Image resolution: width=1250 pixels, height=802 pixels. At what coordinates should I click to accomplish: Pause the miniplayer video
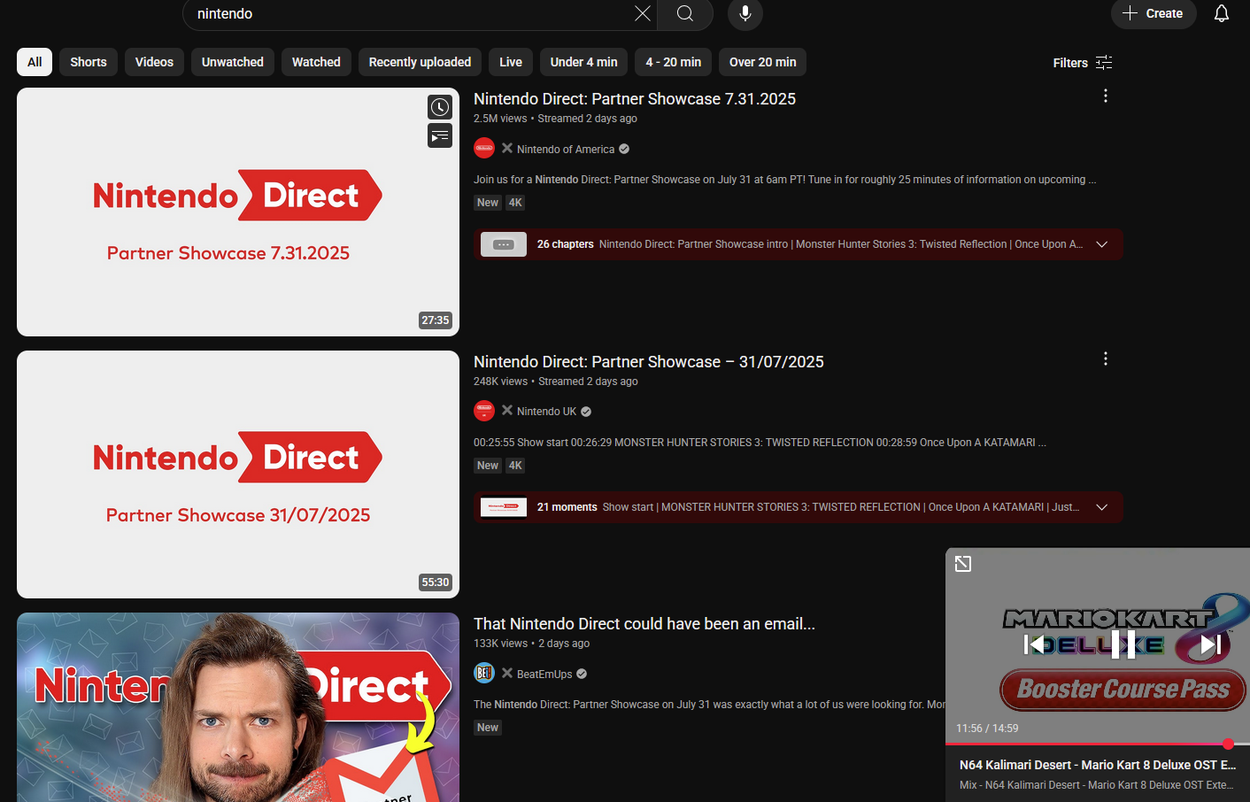click(1123, 644)
